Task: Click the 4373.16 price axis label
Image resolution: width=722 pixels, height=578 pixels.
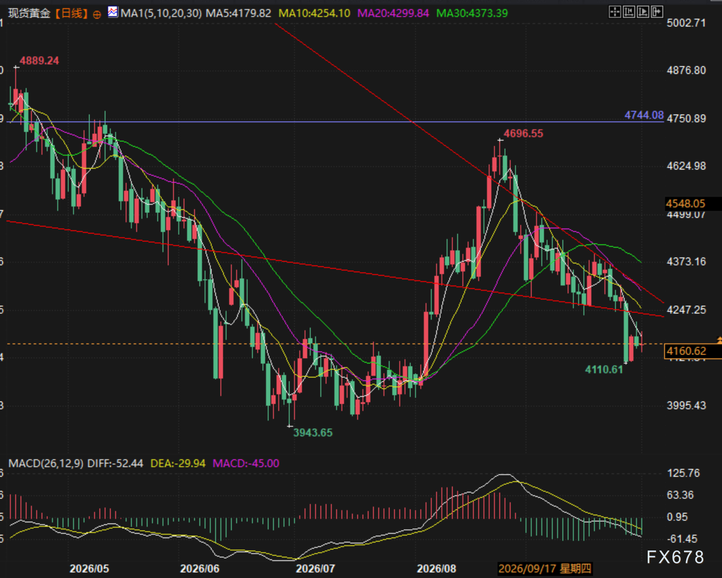Action: 686,262
